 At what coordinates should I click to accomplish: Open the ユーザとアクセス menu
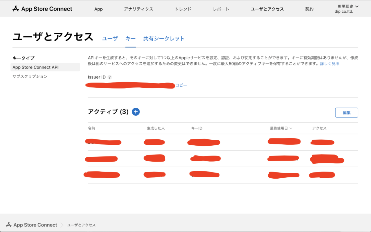267,9
